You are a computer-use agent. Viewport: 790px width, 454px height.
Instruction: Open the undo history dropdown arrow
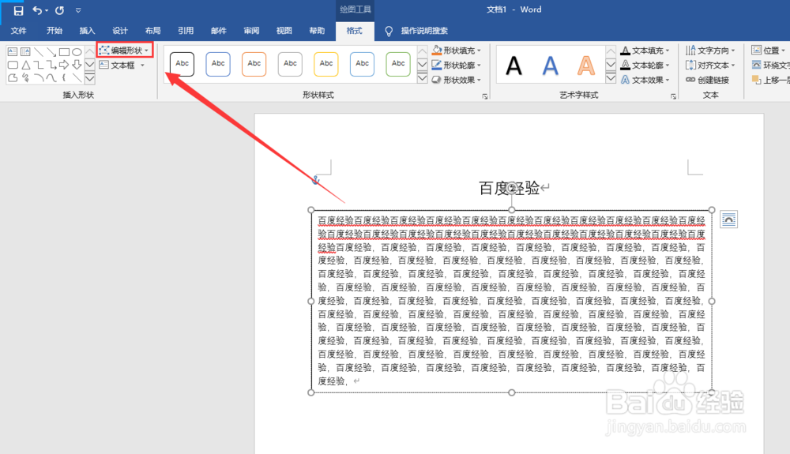click(47, 10)
